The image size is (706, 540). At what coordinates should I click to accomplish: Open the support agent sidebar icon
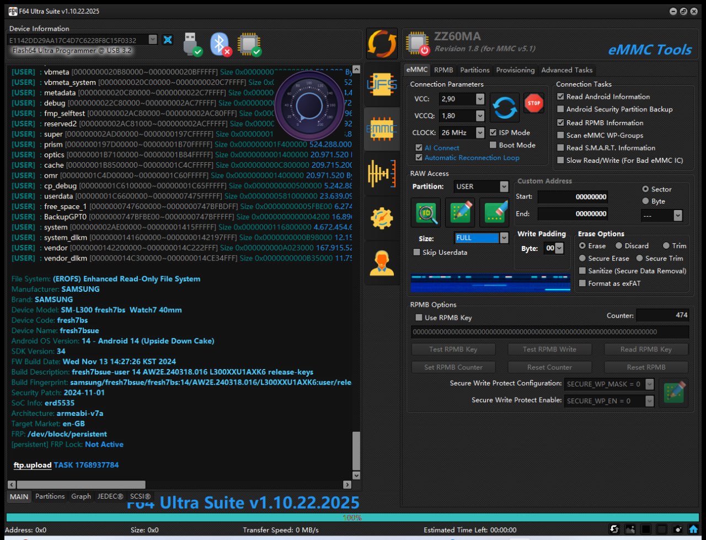382,263
